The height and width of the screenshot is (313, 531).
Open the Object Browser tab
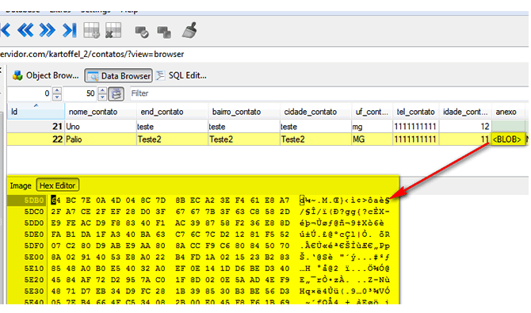click(46, 75)
